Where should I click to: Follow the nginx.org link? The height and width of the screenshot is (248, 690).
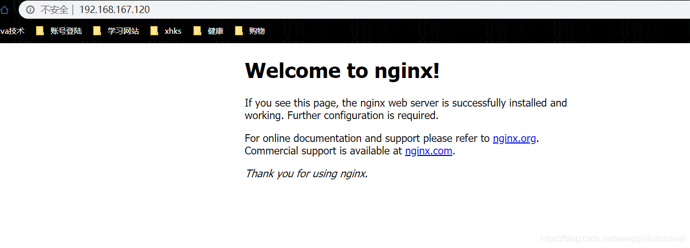click(x=514, y=138)
